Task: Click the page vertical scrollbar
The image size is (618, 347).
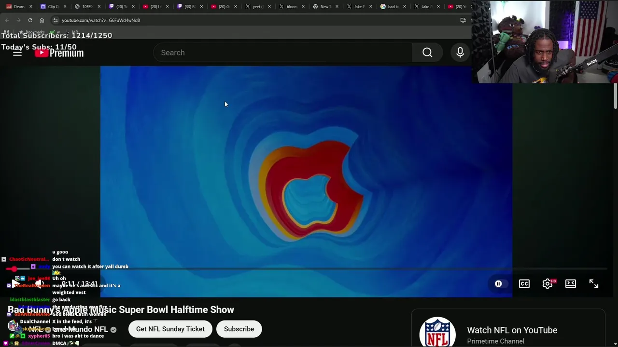Action: pyautogui.click(x=615, y=96)
